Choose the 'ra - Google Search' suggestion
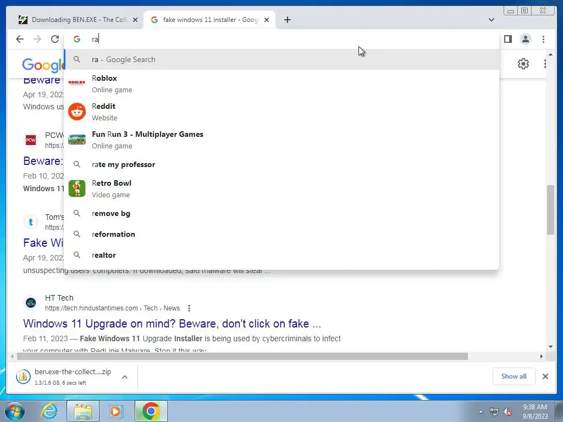 [281, 59]
